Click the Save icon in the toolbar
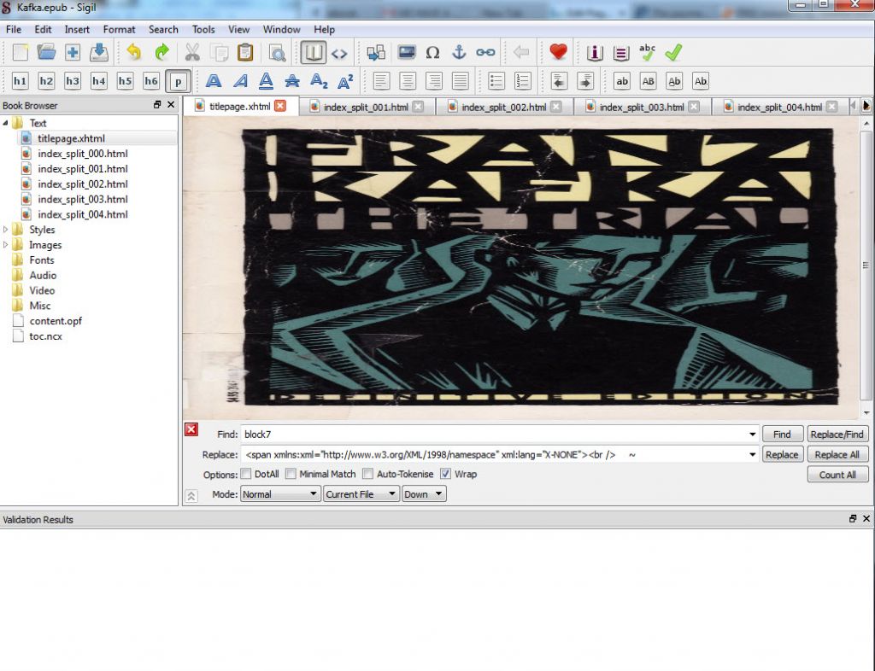The image size is (875, 671). (99, 53)
